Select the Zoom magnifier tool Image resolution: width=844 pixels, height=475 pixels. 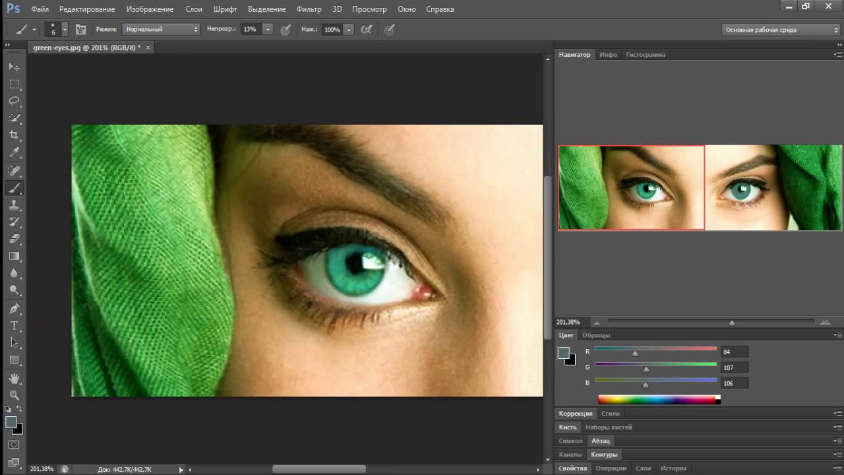click(x=14, y=395)
